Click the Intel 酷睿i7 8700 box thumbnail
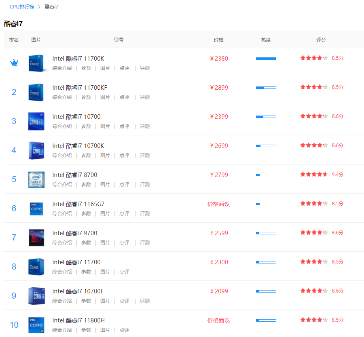The height and width of the screenshot is (337, 364). [x=36, y=179]
